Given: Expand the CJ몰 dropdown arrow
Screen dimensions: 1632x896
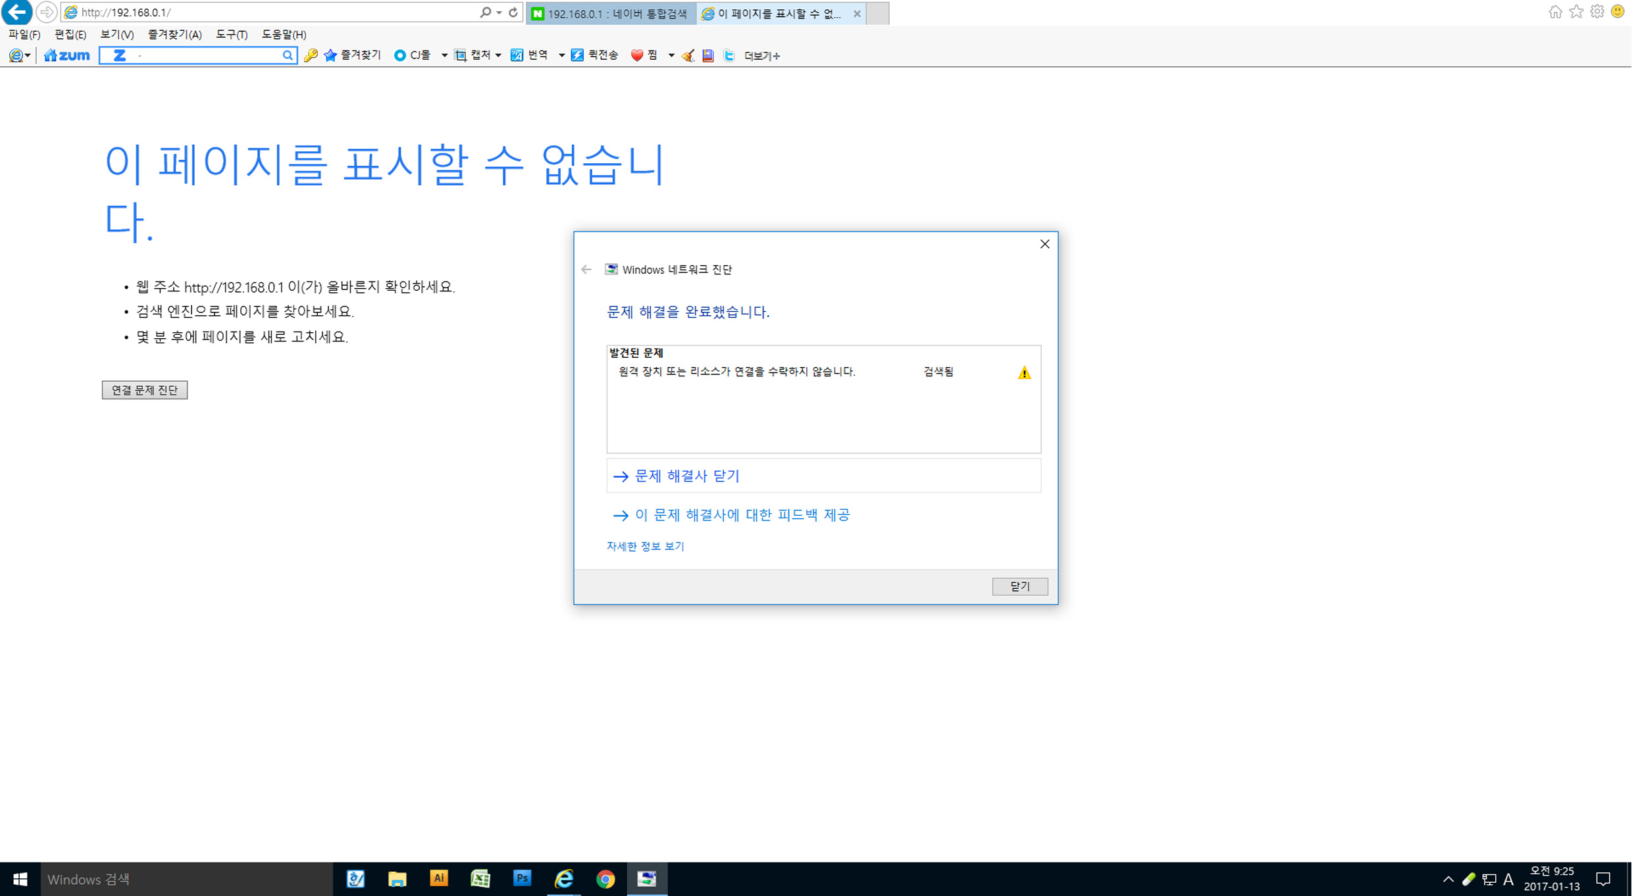Looking at the screenshot, I should click(444, 56).
